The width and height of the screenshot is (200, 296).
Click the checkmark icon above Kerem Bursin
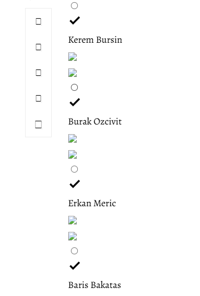[x=75, y=20]
